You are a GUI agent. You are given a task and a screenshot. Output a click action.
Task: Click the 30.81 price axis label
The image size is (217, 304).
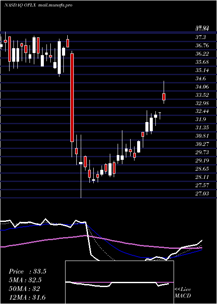[x=202, y=136]
